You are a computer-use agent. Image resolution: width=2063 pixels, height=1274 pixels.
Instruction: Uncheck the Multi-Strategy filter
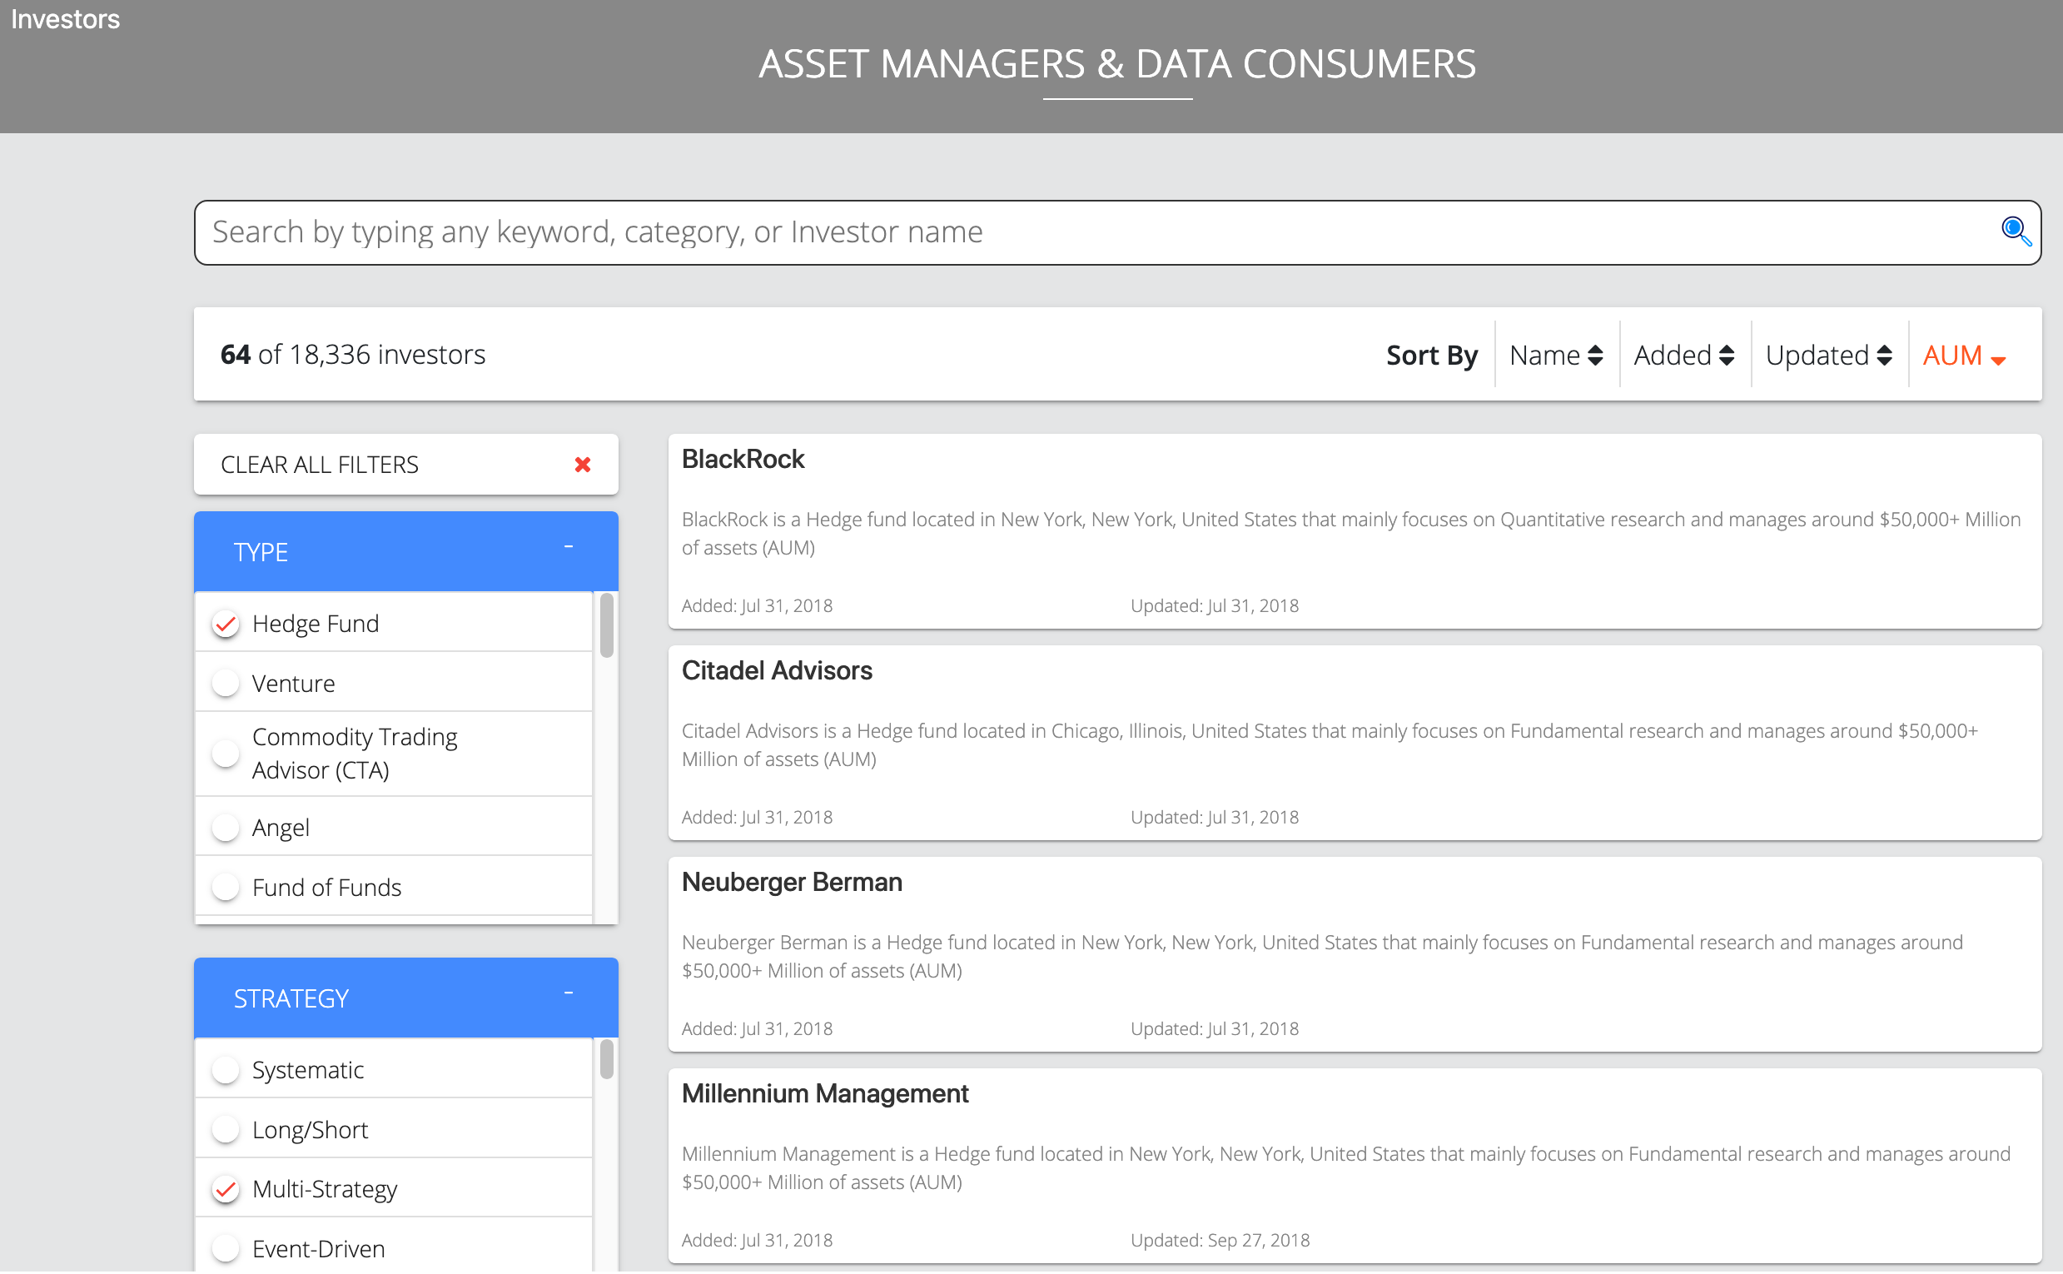(226, 1190)
